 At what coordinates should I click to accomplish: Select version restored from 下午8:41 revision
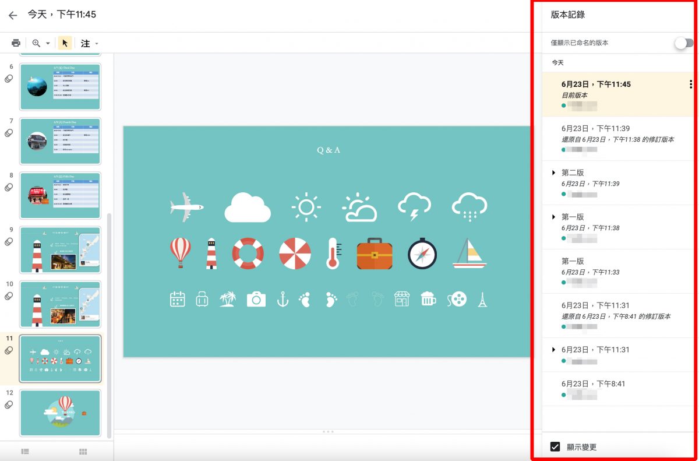[x=619, y=316]
